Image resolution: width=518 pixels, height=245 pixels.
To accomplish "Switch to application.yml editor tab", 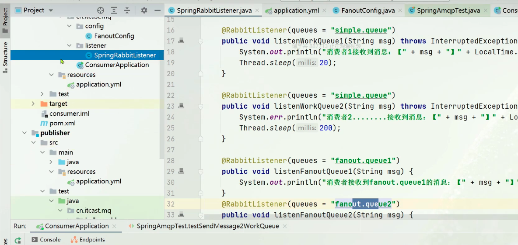I will 296,10.
